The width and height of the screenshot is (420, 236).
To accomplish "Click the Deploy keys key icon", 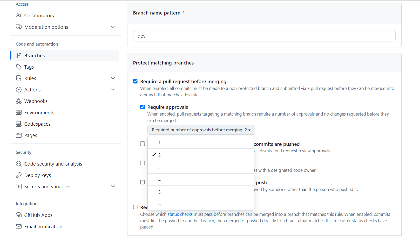I will click(19, 175).
